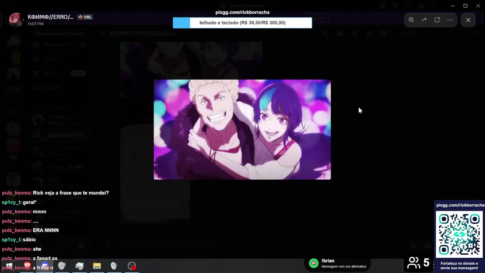Switch to Discord in the taskbar
This screenshot has height=273, width=485.
[x=45, y=266]
